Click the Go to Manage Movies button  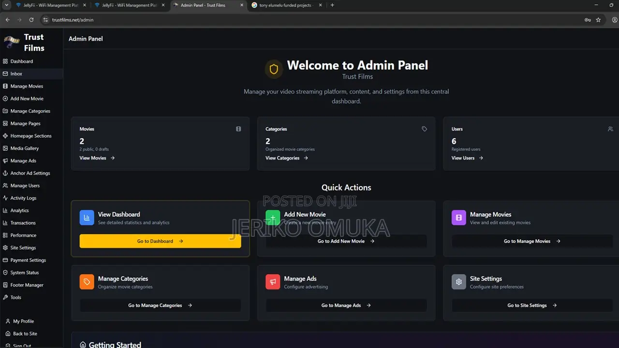[532, 241]
